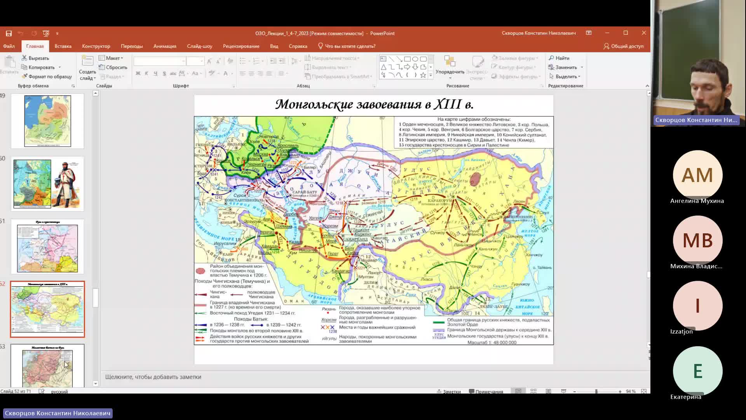The width and height of the screenshot is (746, 420).
Task: Switch to the Анимация tab
Action: coord(165,46)
